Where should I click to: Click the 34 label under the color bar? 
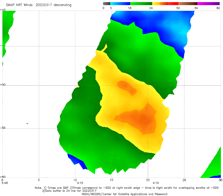151,8
